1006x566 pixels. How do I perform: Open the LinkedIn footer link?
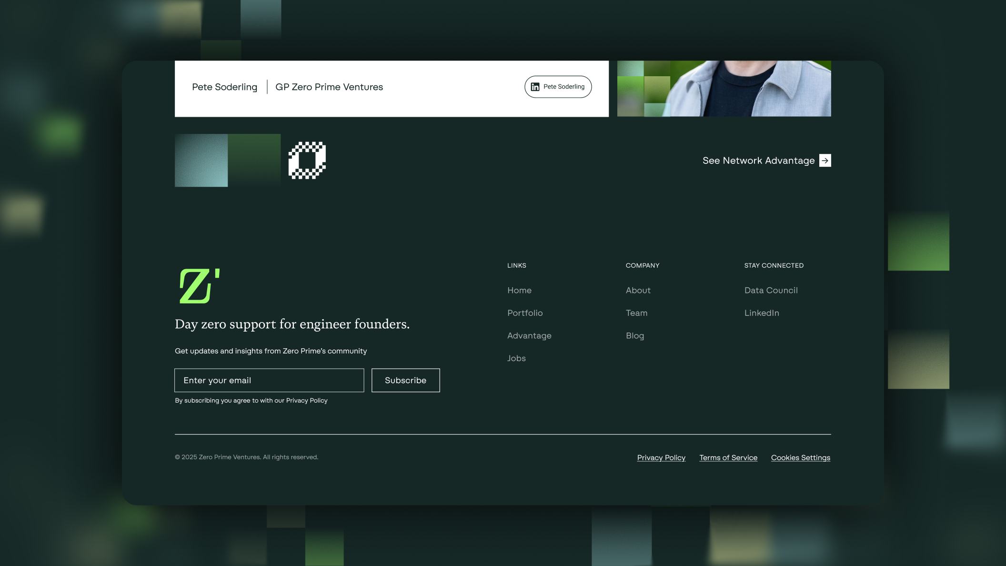[762, 313]
